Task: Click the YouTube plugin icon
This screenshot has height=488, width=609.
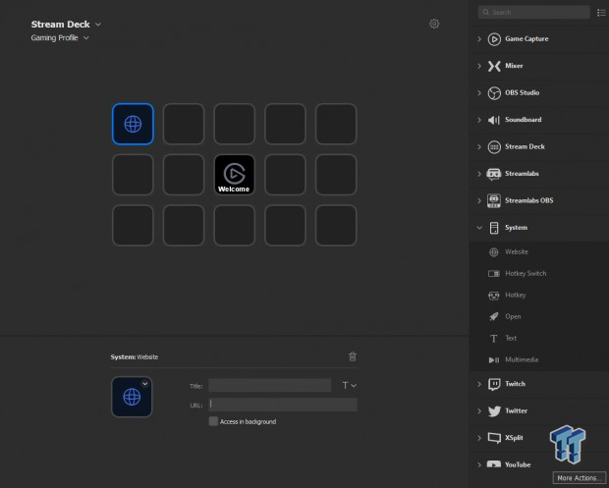Action: [494, 464]
